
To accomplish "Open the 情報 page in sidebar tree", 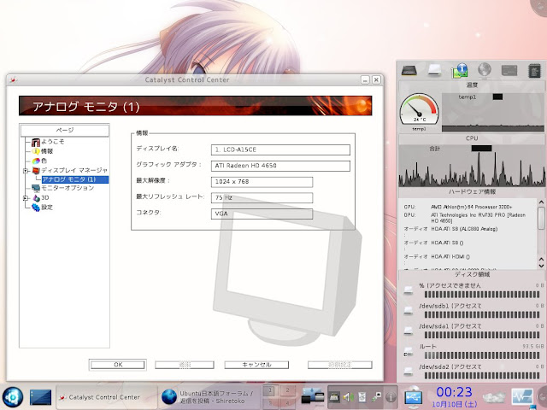I will 47,151.
